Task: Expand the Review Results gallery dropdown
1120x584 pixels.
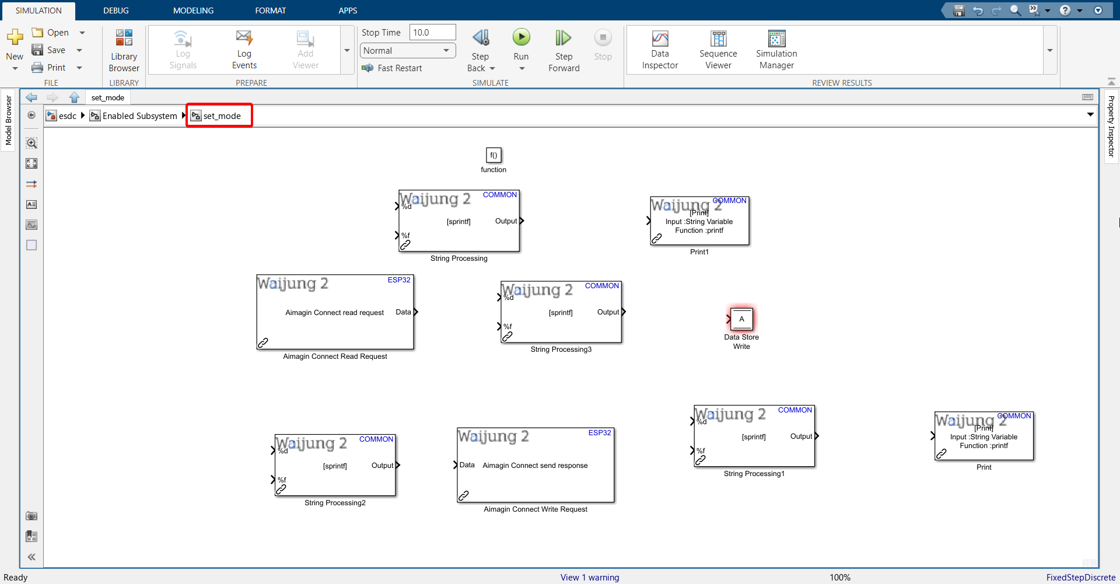Action: point(1050,50)
